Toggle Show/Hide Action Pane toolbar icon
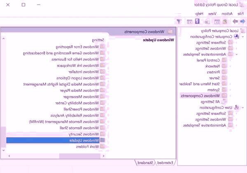Viewport: 247px width, 173px height. click(189, 21)
